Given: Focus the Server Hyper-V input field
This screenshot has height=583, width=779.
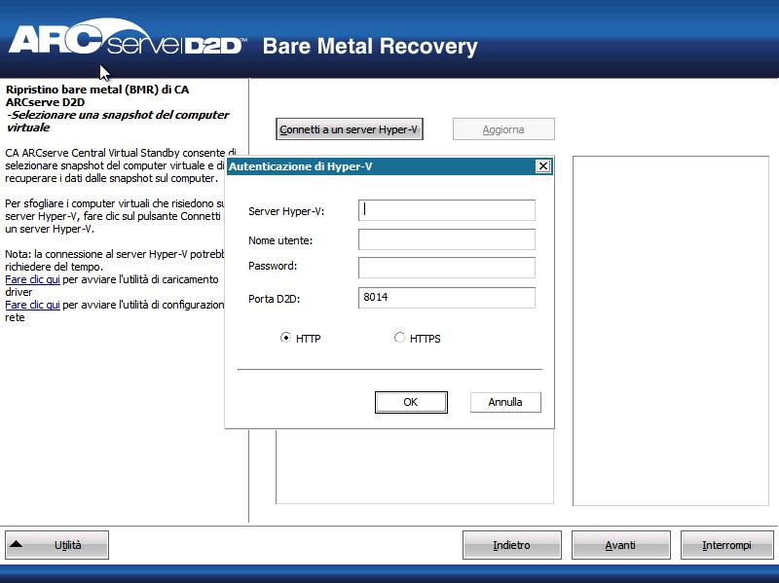Looking at the screenshot, I should pyautogui.click(x=447, y=210).
